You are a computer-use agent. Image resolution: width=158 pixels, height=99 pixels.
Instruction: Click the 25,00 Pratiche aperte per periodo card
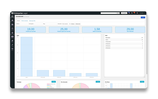click(x=64, y=30)
